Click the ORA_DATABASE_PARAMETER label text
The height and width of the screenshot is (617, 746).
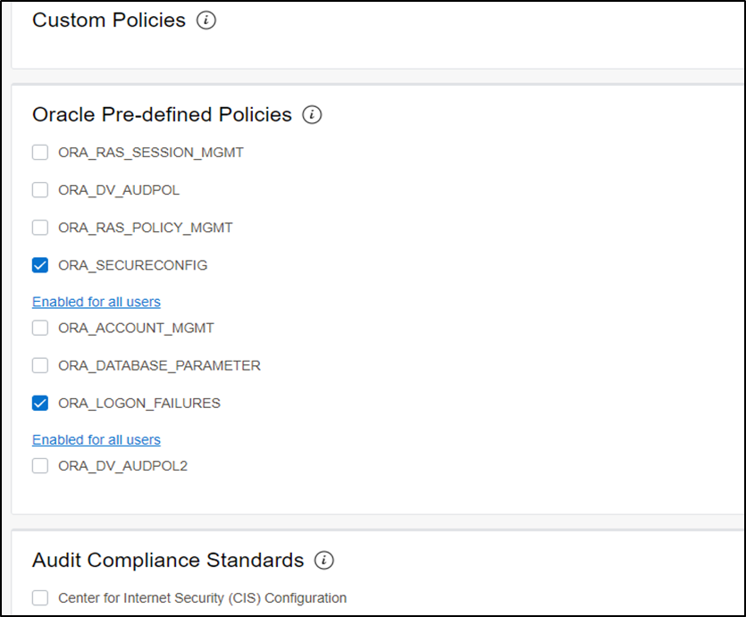(x=159, y=365)
